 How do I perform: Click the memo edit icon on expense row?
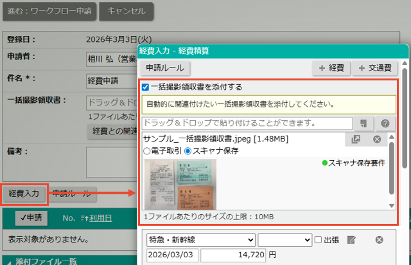[351, 240]
